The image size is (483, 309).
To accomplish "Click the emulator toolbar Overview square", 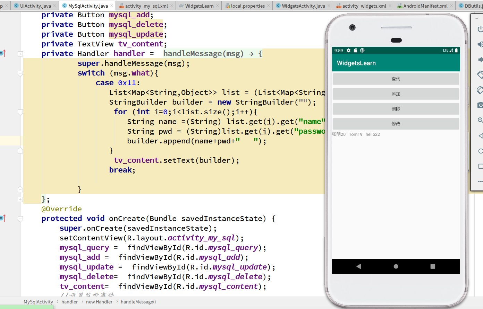I will 481,166.
